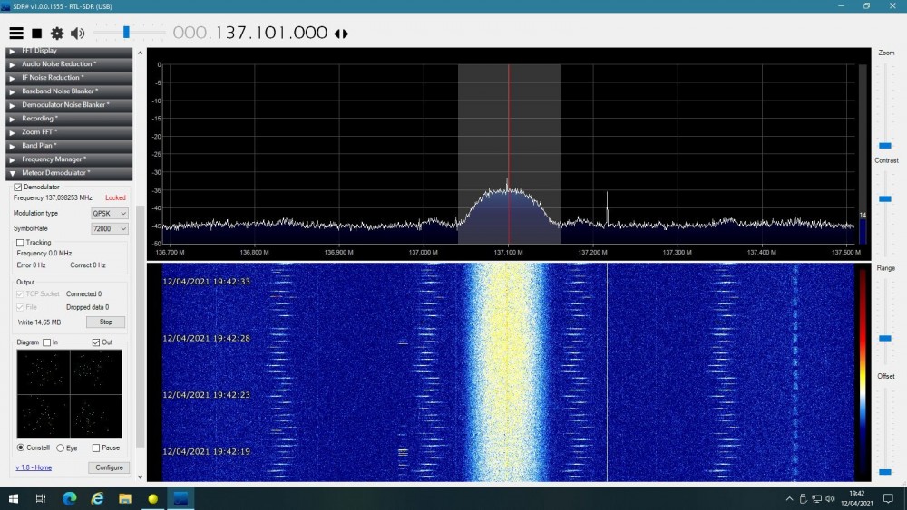Select the Eye radio button
Viewport: 907px width, 510px height.
tap(60, 447)
